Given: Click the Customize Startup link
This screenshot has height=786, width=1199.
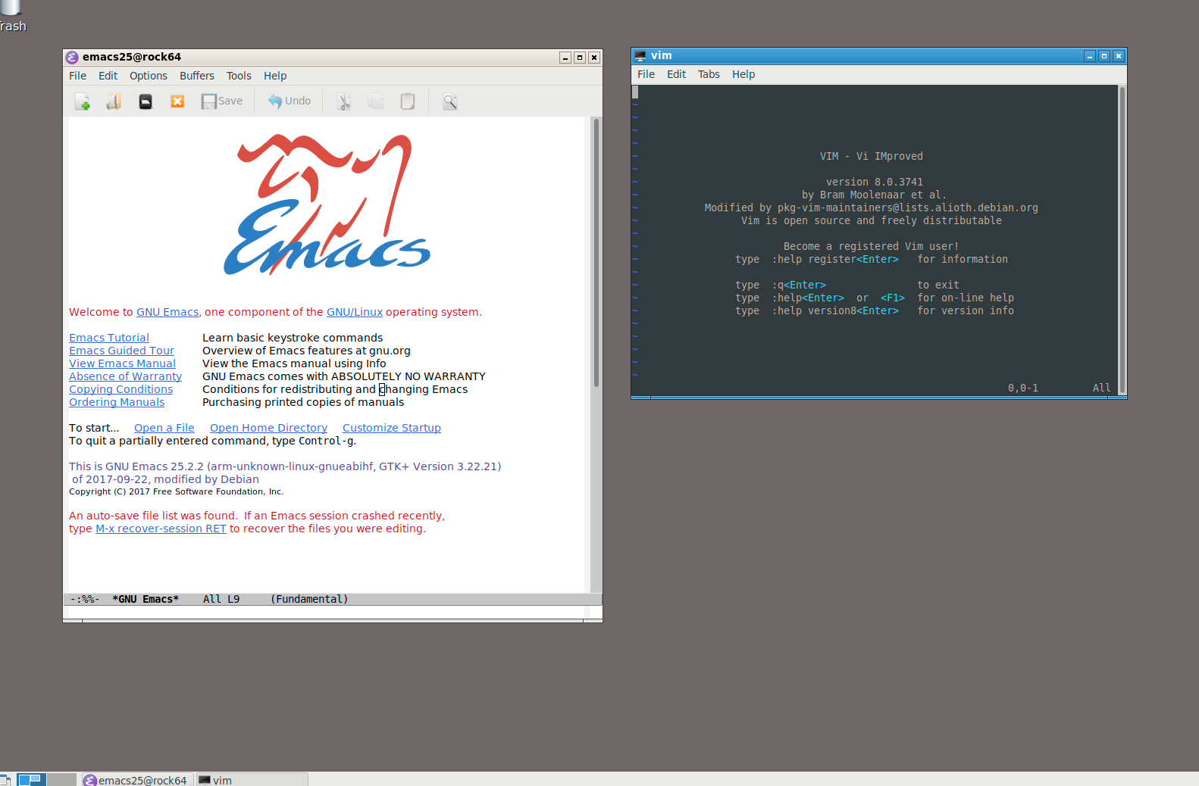Looking at the screenshot, I should (x=391, y=428).
